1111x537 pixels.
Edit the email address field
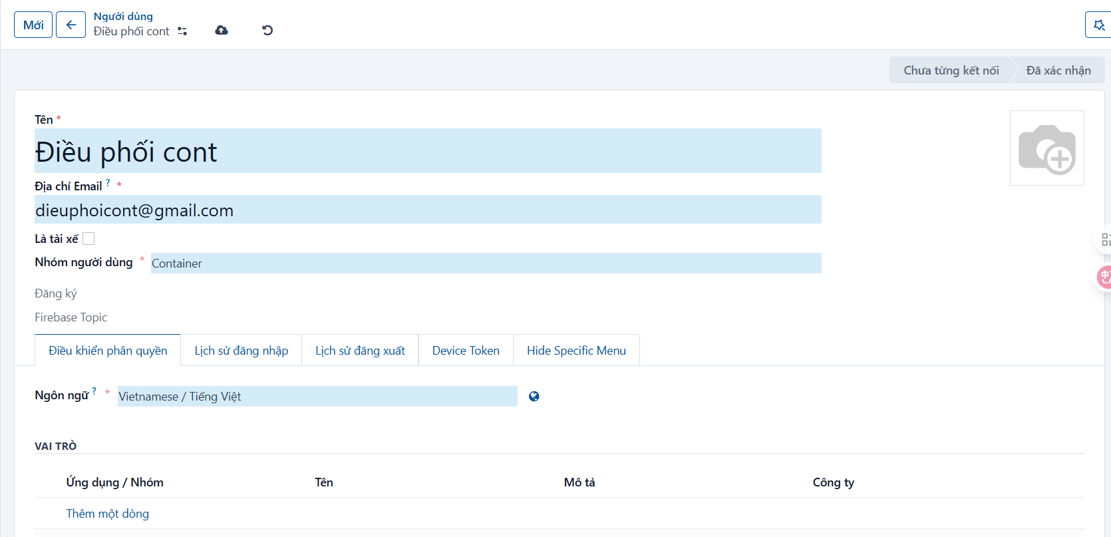coord(428,210)
